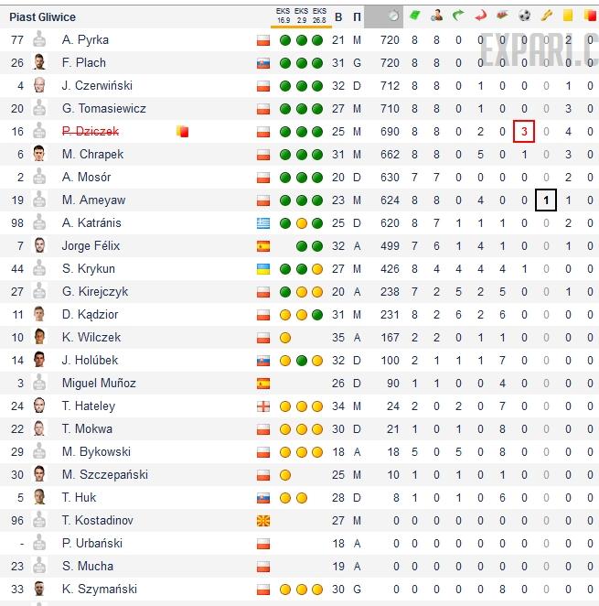Sort by substituted-in green arrow icon
The width and height of the screenshot is (599, 606).
[x=458, y=16]
